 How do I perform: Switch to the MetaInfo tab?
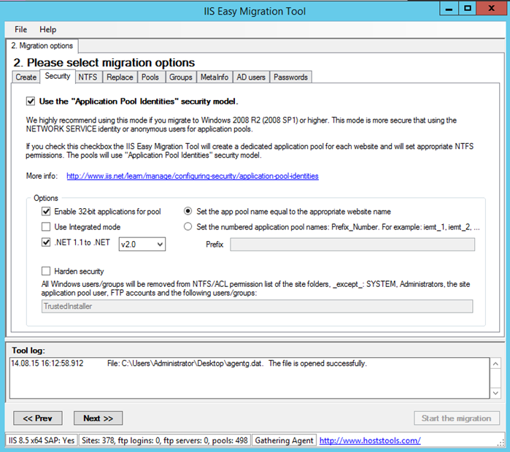tap(215, 77)
